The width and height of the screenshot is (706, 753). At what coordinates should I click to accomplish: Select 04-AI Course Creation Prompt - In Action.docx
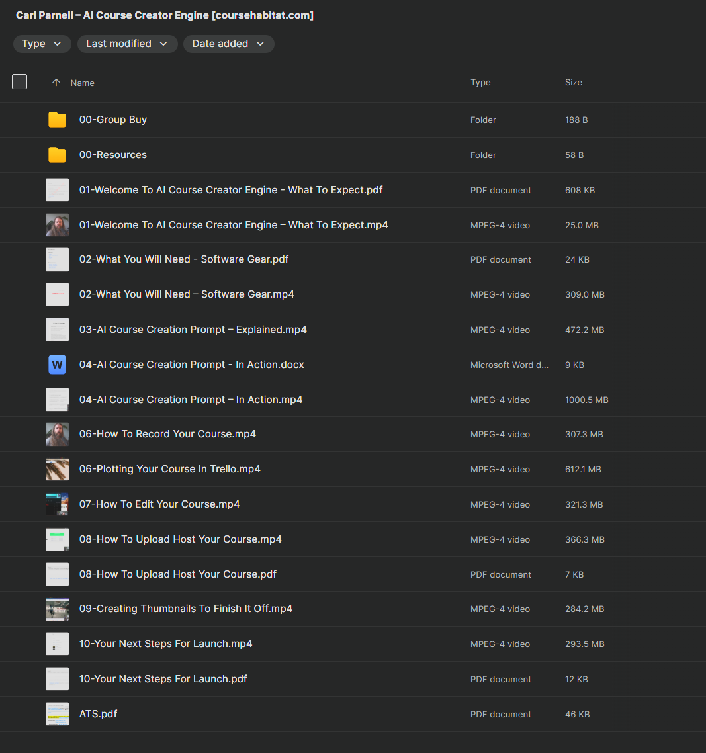pyautogui.click(x=192, y=365)
